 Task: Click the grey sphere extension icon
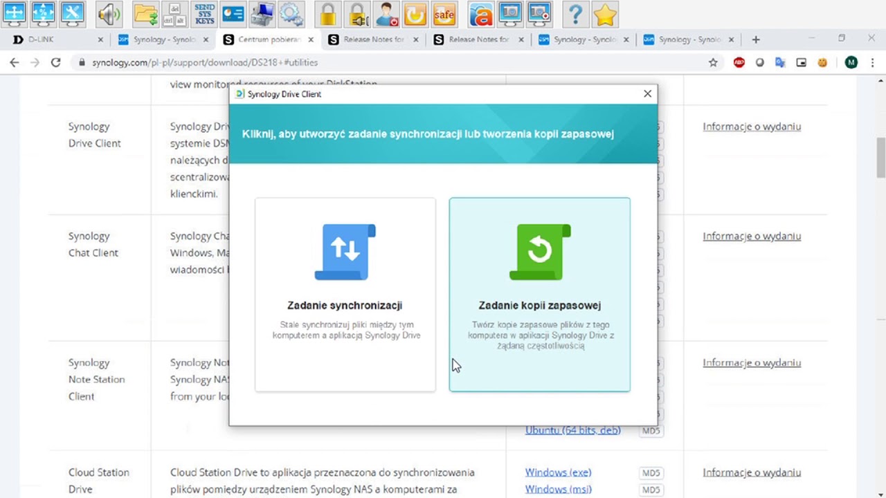pyautogui.click(x=759, y=62)
